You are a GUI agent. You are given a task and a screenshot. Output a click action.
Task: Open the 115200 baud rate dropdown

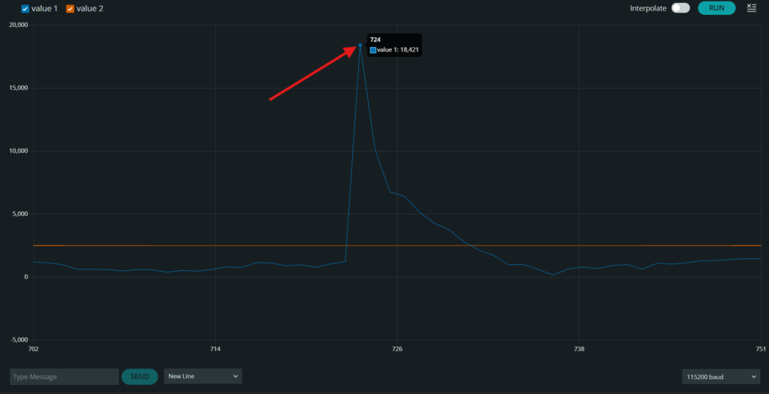click(x=721, y=376)
